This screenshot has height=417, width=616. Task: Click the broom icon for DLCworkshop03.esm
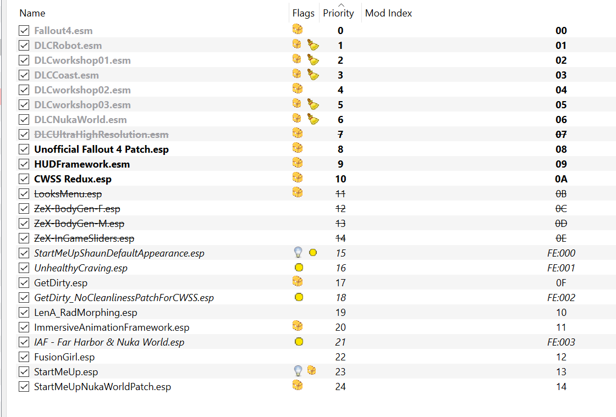(313, 104)
